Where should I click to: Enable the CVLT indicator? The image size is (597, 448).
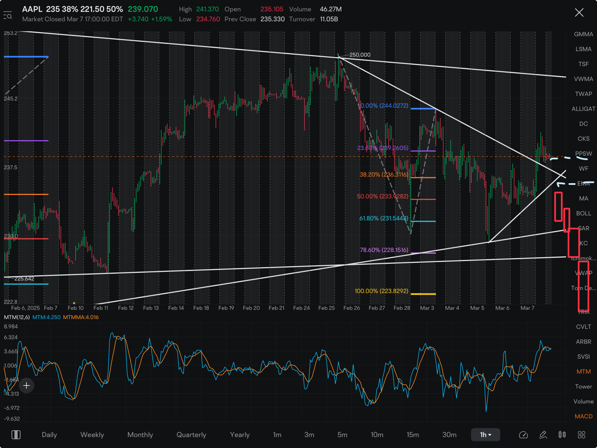coord(583,327)
